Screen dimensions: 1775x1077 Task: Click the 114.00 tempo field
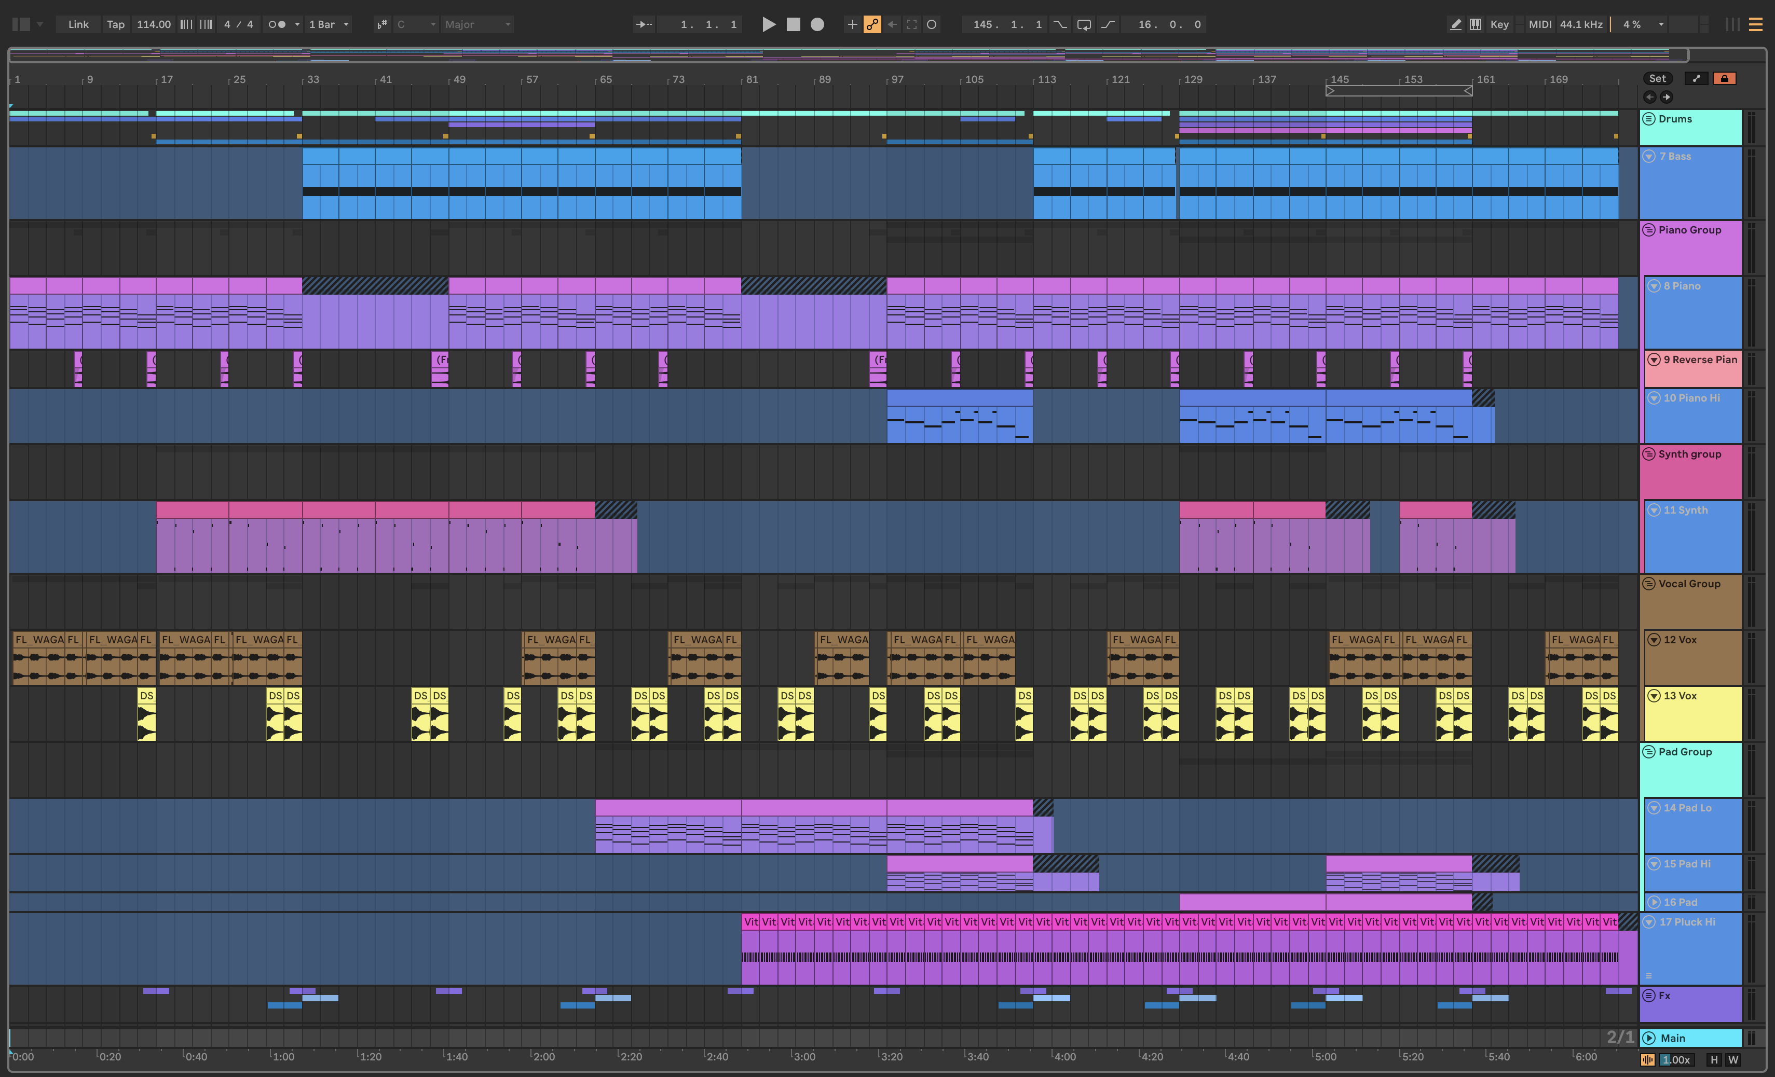click(154, 24)
